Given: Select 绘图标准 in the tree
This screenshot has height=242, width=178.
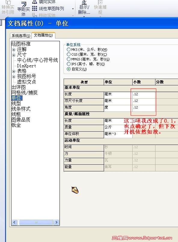Looking at the screenshot, I should [x=21, y=44].
